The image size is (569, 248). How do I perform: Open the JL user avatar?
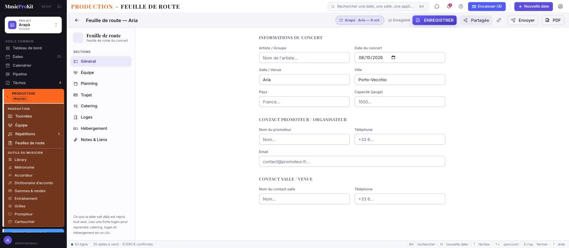pyautogui.click(x=8, y=240)
